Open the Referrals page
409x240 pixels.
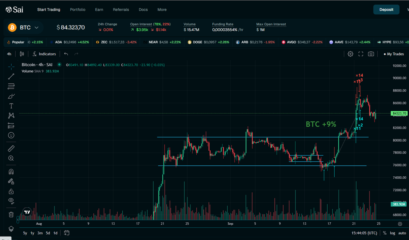coord(121,10)
